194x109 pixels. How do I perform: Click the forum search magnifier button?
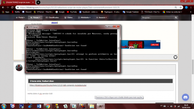pyautogui.click(x=176, y=18)
